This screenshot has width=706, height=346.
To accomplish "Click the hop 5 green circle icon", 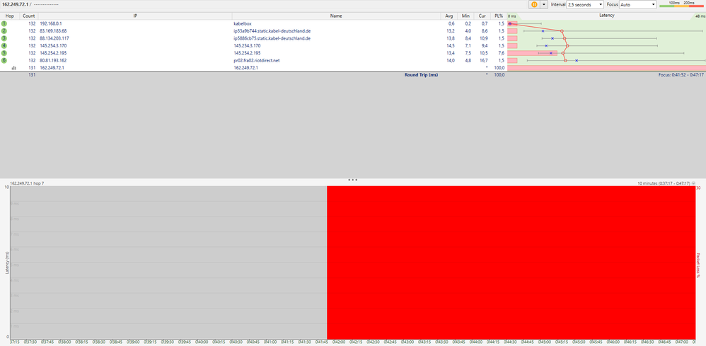I will pos(4,52).
